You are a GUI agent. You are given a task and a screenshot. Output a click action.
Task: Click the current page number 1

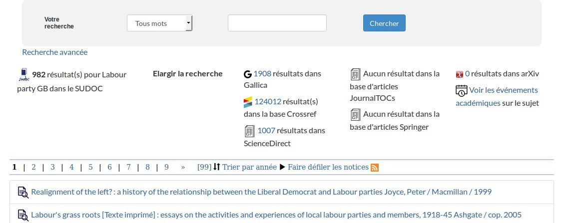[x=14, y=167]
